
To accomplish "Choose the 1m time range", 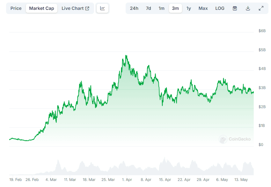I will (162, 8).
